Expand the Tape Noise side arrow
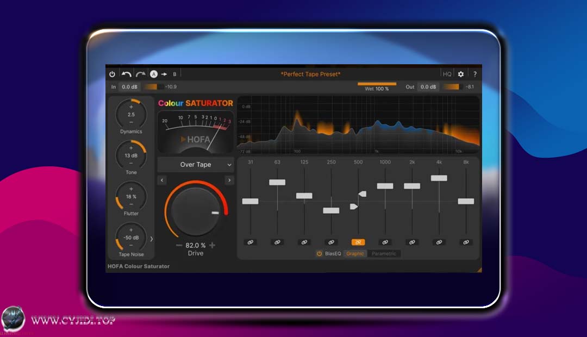Screen dimensions: 587x337 (x=152, y=239)
